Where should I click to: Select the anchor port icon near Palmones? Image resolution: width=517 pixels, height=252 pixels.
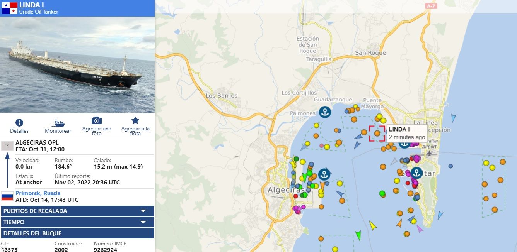pos(325,112)
